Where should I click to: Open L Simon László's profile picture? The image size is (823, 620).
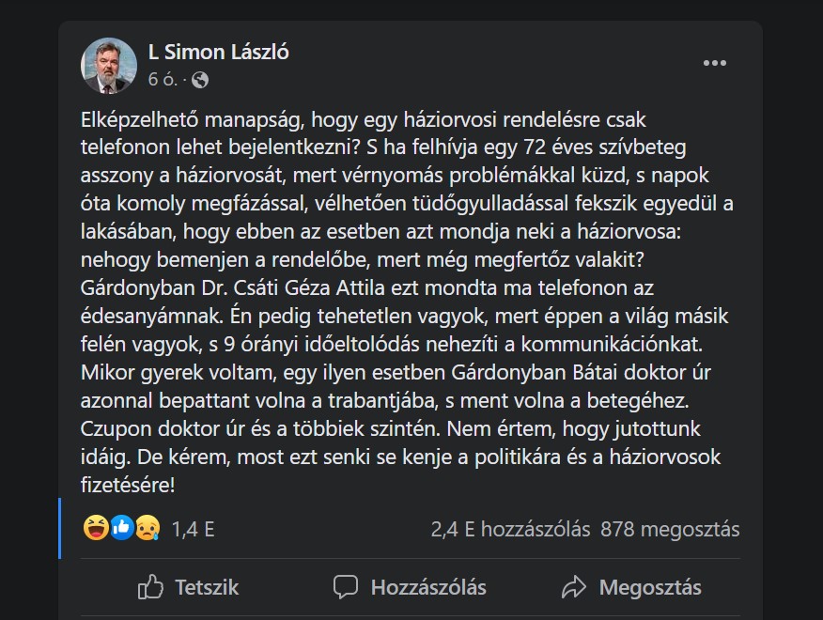click(108, 66)
